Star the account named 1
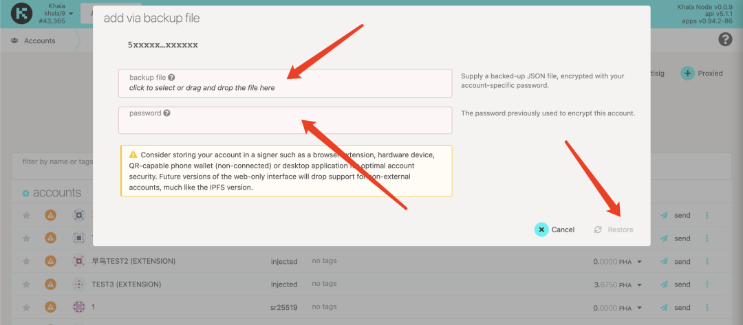This screenshot has height=325, width=743. click(x=26, y=306)
